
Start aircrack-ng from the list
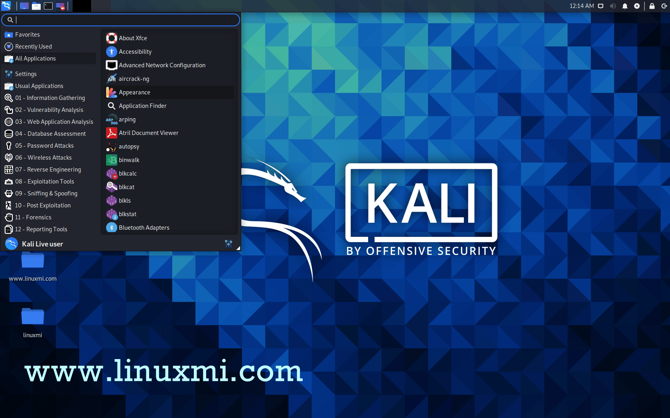[x=169, y=79]
